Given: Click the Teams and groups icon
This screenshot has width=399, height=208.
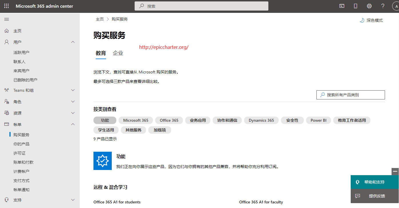Looking at the screenshot, I should [7, 90].
